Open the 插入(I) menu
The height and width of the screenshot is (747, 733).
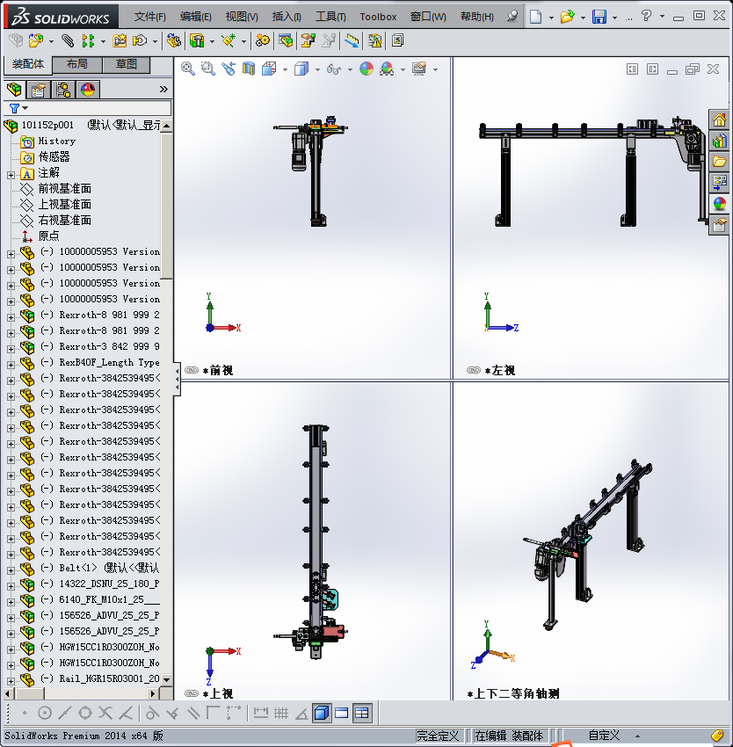pyautogui.click(x=287, y=17)
